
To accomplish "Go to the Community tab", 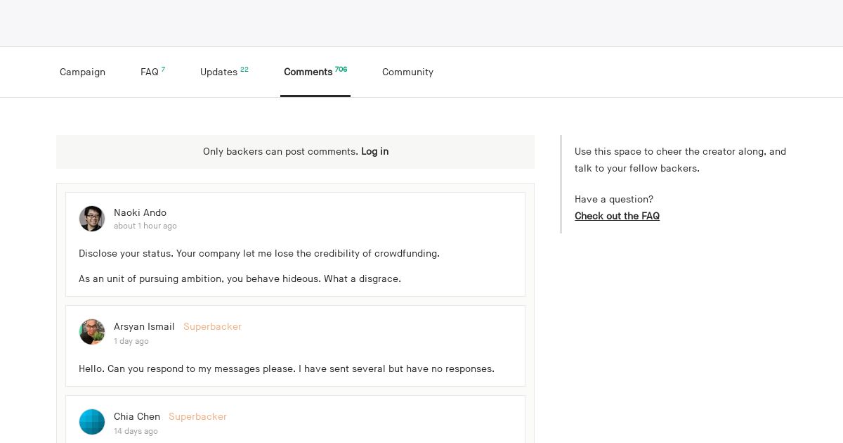I will coord(407,72).
